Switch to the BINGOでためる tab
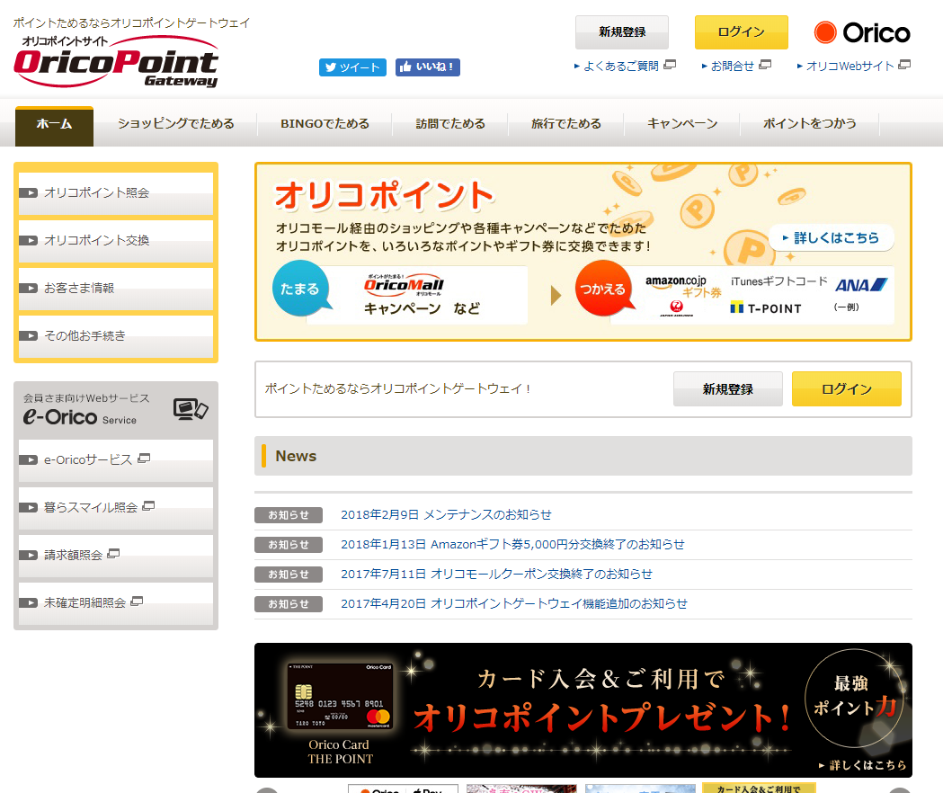Screen dimensions: 943x793 [x=325, y=124]
